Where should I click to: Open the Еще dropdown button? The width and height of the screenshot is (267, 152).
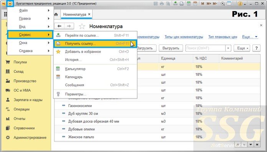click(x=242, y=48)
